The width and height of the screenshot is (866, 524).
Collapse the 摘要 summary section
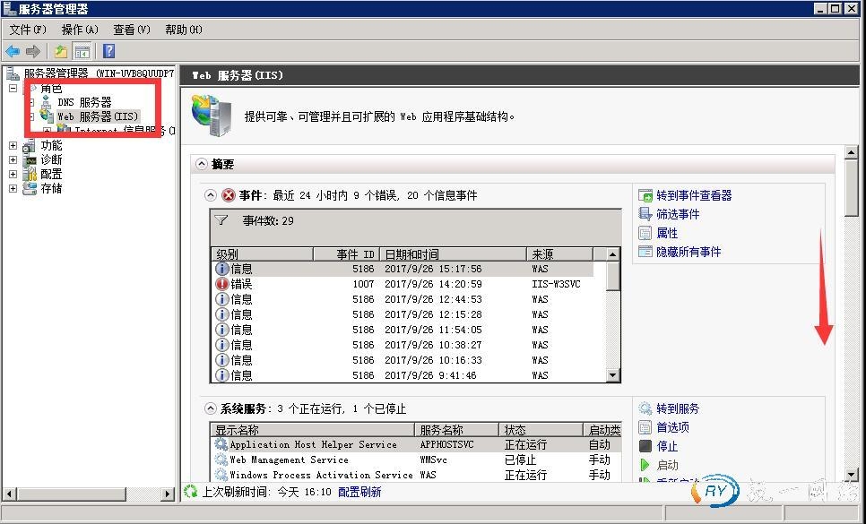point(202,165)
